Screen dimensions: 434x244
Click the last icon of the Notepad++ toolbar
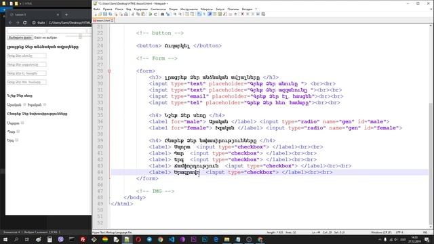pyautogui.click(x=263, y=14)
